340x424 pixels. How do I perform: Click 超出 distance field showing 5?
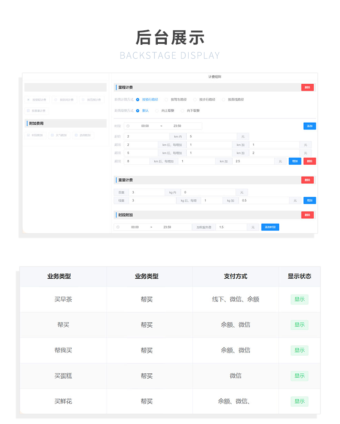click(141, 153)
